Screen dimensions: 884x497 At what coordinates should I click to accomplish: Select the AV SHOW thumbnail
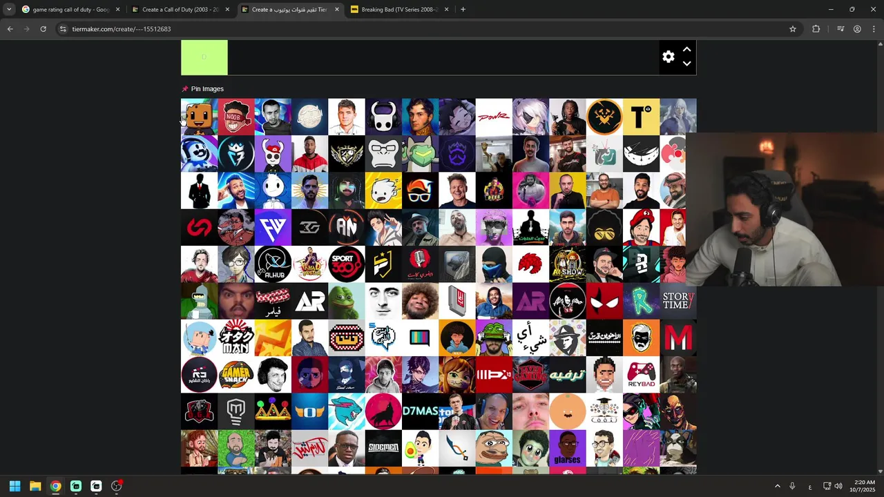pos(568,264)
